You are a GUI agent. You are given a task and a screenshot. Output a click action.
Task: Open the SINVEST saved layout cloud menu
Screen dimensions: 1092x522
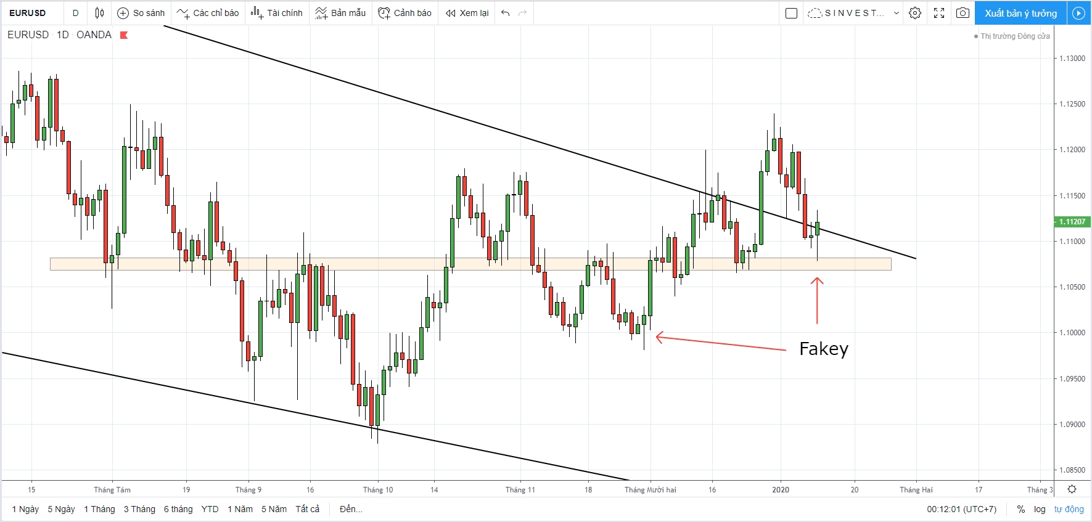(x=846, y=13)
